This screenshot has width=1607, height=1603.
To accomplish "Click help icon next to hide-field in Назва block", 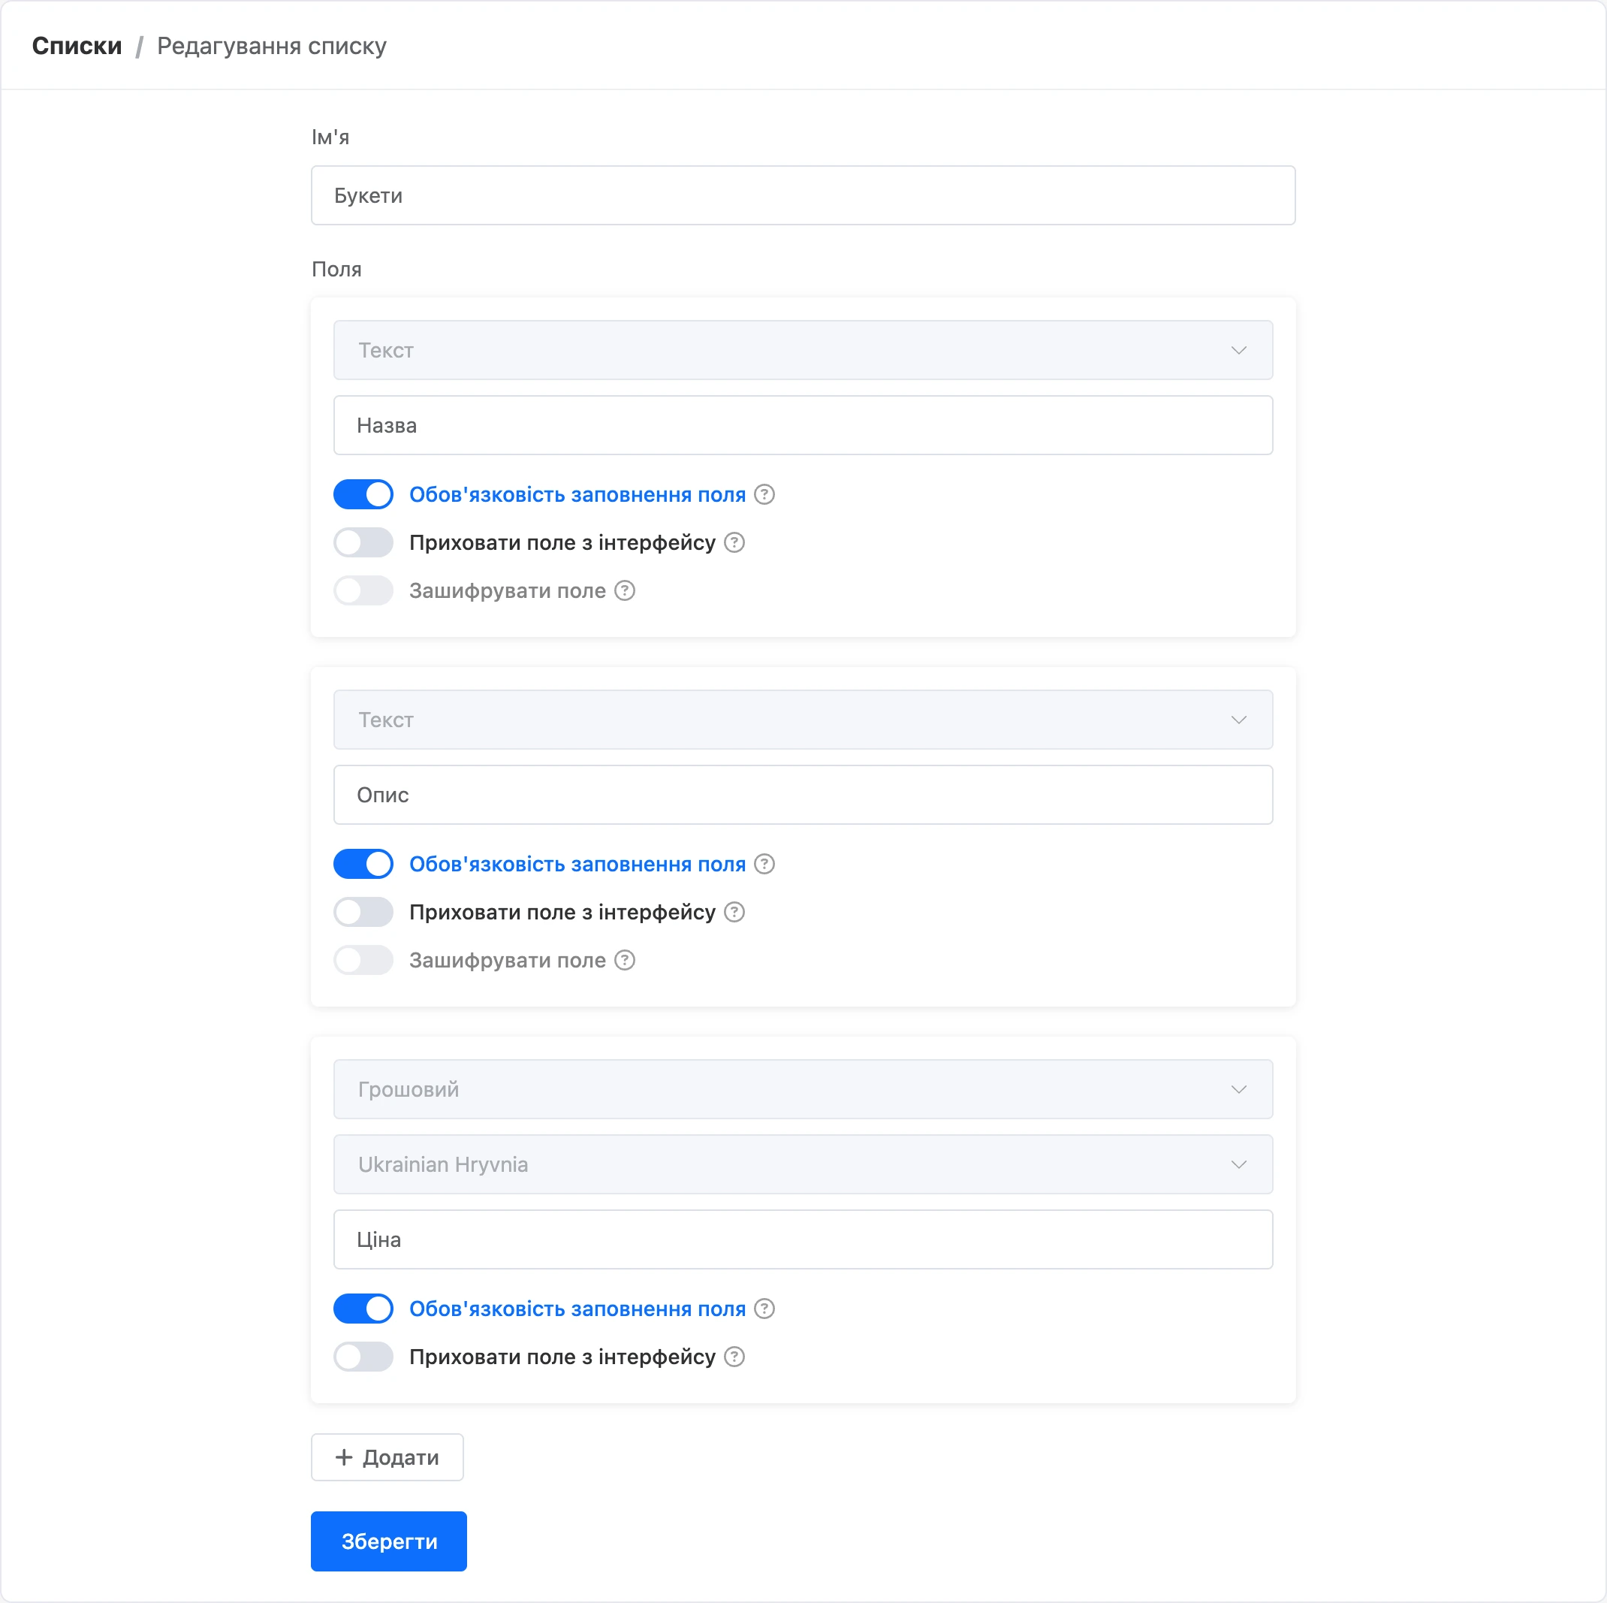I will (x=734, y=543).
